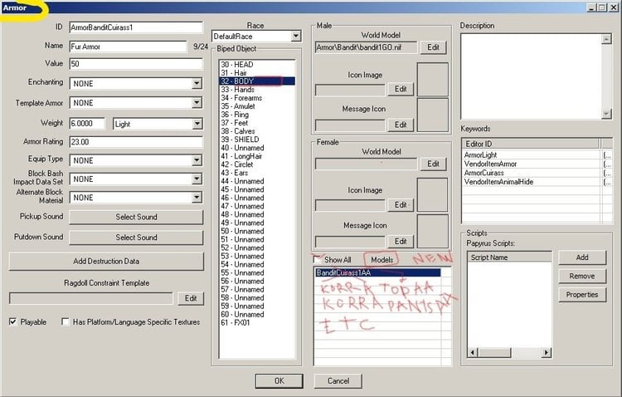Image resolution: width=622 pixels, height=397 pixels.
Task: Confirm with the OK button
Action: (x=279, y=380)
